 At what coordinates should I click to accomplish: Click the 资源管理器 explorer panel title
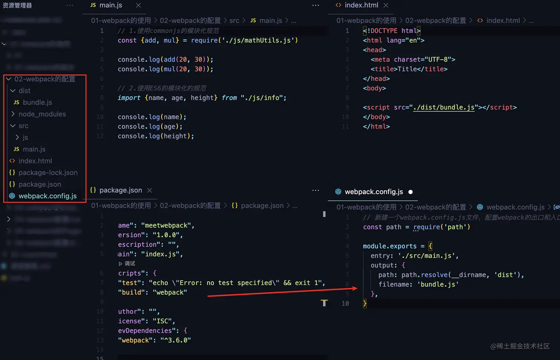click(x=17, y=5)
